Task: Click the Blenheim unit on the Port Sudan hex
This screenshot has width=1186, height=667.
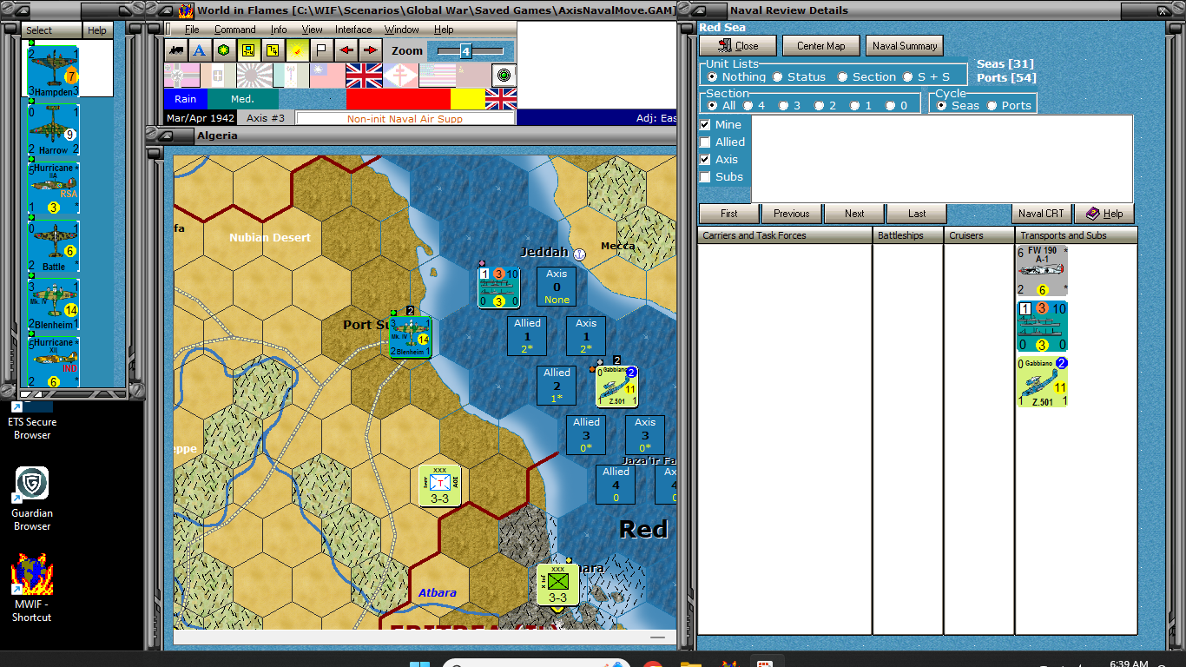Action: [410, 335]
